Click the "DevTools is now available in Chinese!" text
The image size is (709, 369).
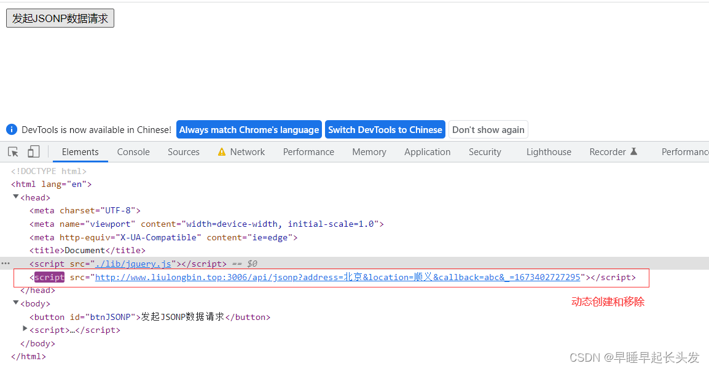(x=96, y=130)
